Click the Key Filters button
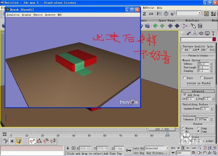 [x=157, y=153]
